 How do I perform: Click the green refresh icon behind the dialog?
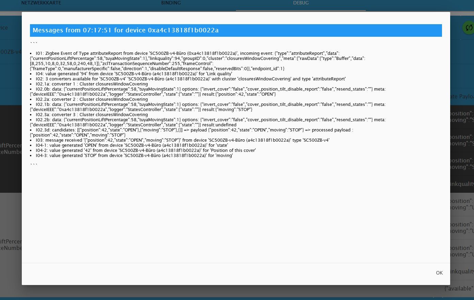(x=469, y=28)
